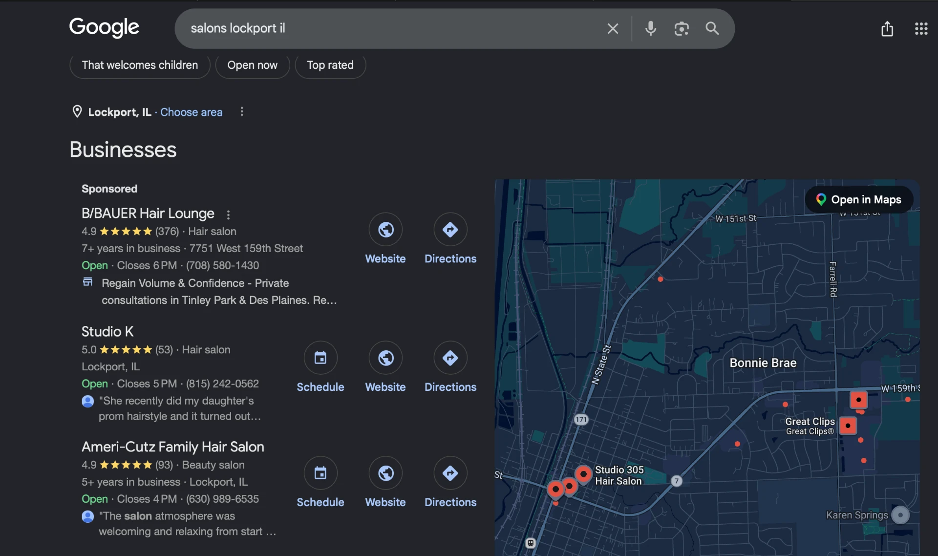Get directions to B/BAUER Hair Lounge
The image size is (938, 556).
tap(450, 230)
